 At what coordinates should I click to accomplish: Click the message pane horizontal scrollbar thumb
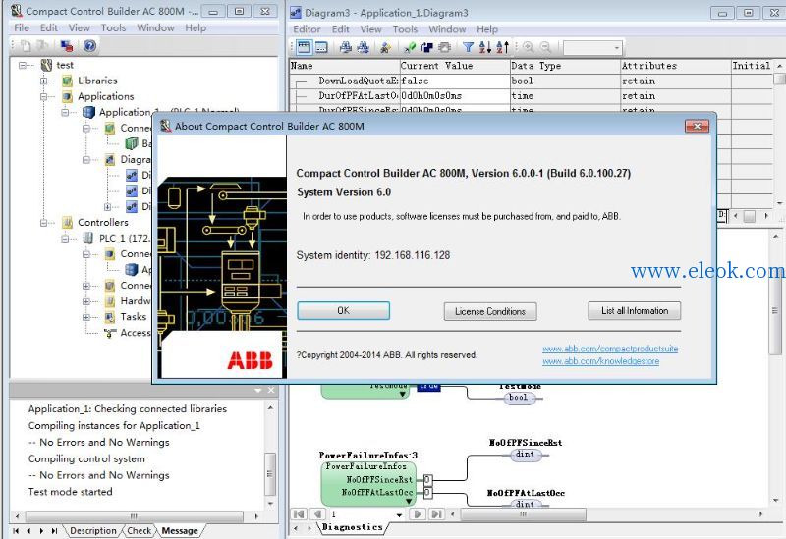[135, 516]
